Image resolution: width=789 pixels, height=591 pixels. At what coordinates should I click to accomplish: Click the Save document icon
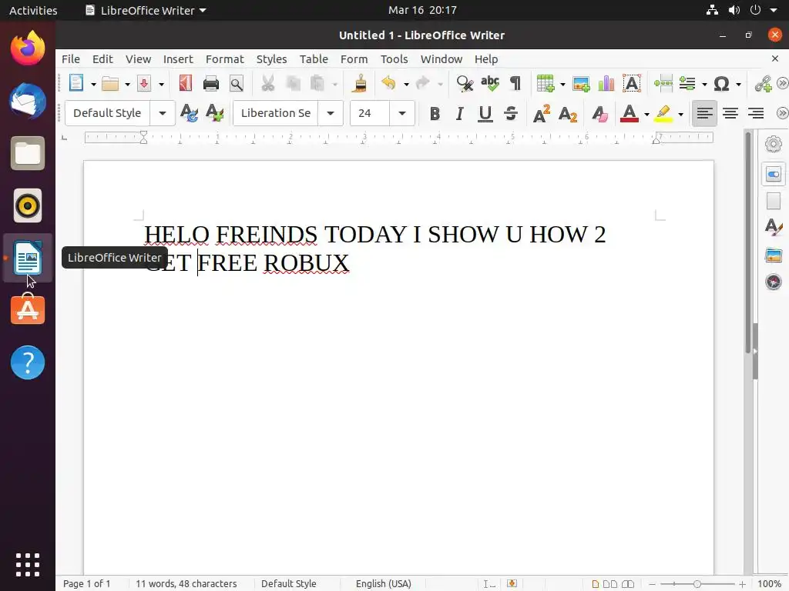[x=144, y=83]
